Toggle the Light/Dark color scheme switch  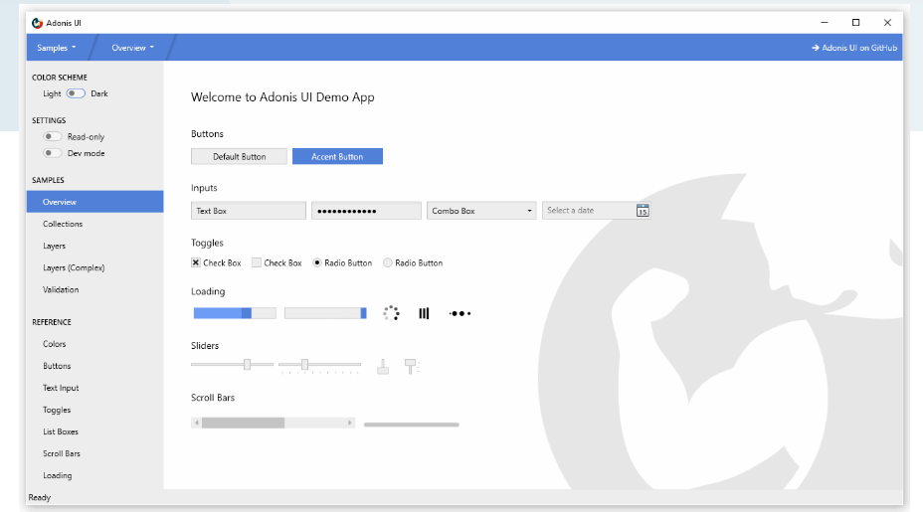[76, 93]
